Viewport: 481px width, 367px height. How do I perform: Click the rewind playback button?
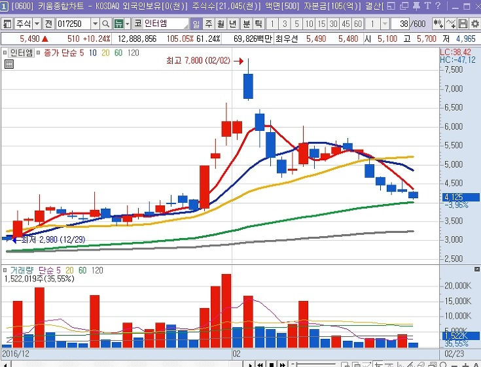pyautogui.click(x=260, y=364)
